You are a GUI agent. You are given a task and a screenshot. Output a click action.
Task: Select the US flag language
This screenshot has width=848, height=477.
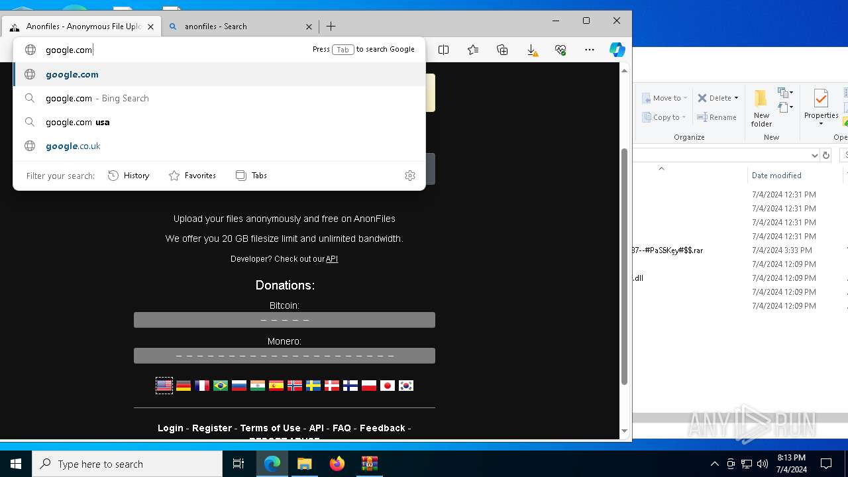tap(164, 386)
